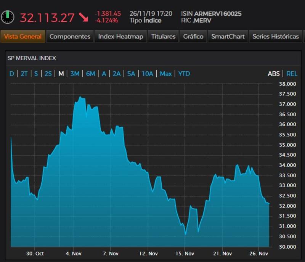Select the 2T time range

coord(24,74)
